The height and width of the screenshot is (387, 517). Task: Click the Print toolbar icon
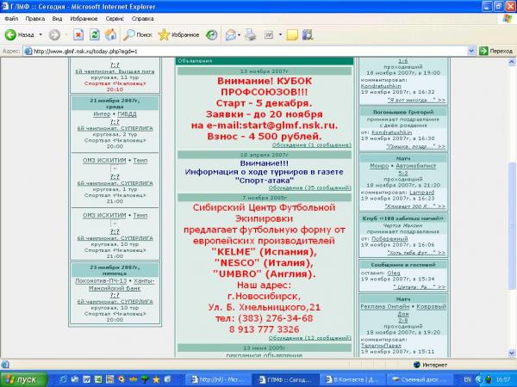[x=250, y=35]
